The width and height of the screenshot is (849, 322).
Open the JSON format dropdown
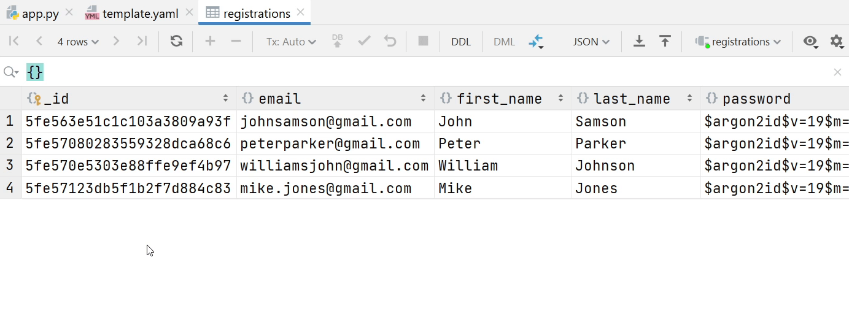tap(591, 42)
